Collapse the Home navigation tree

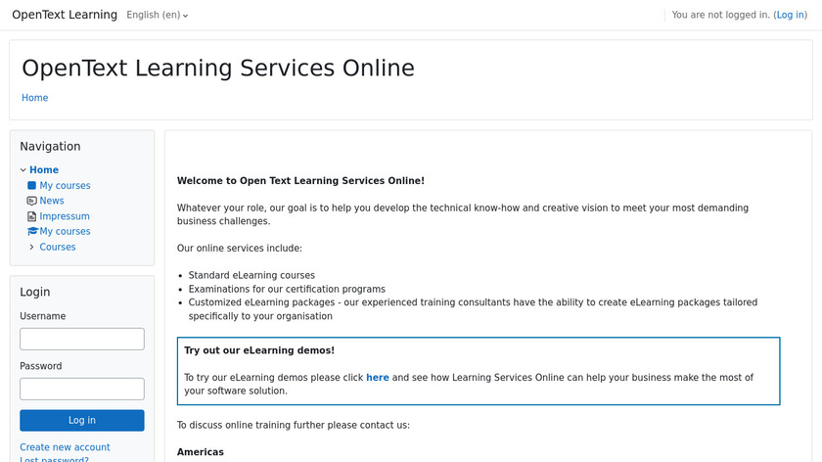coord(23,170)
